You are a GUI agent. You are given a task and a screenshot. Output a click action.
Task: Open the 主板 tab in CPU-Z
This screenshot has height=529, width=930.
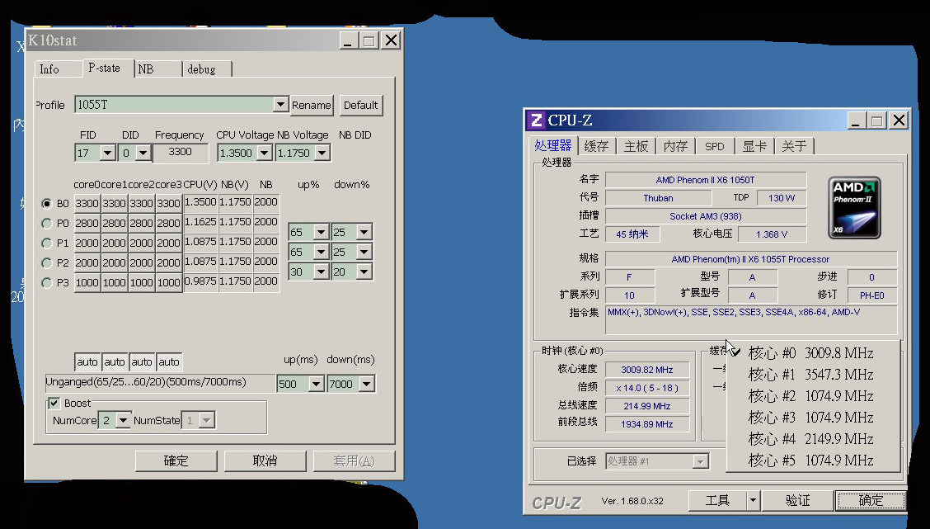(635, 147)
